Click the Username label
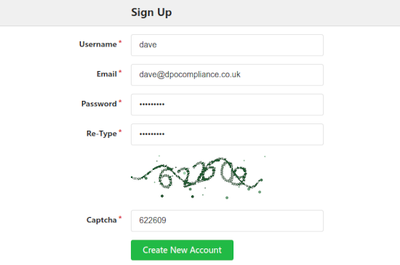400x265 pixels. pyautogui.click(x=98, y=44)
